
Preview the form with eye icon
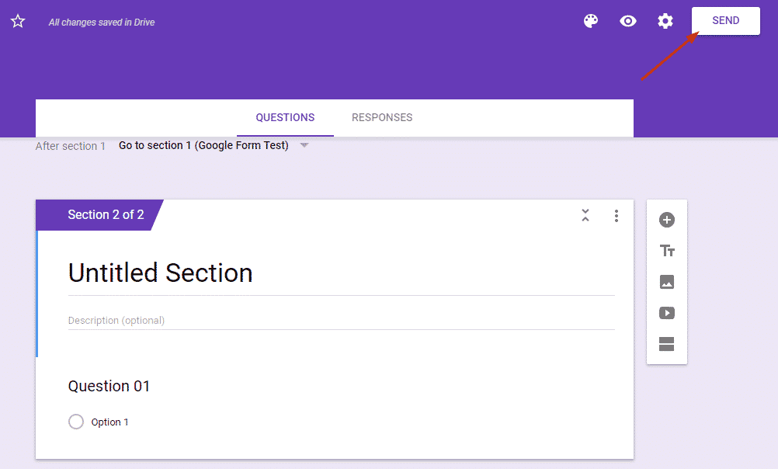click(628, 21)
